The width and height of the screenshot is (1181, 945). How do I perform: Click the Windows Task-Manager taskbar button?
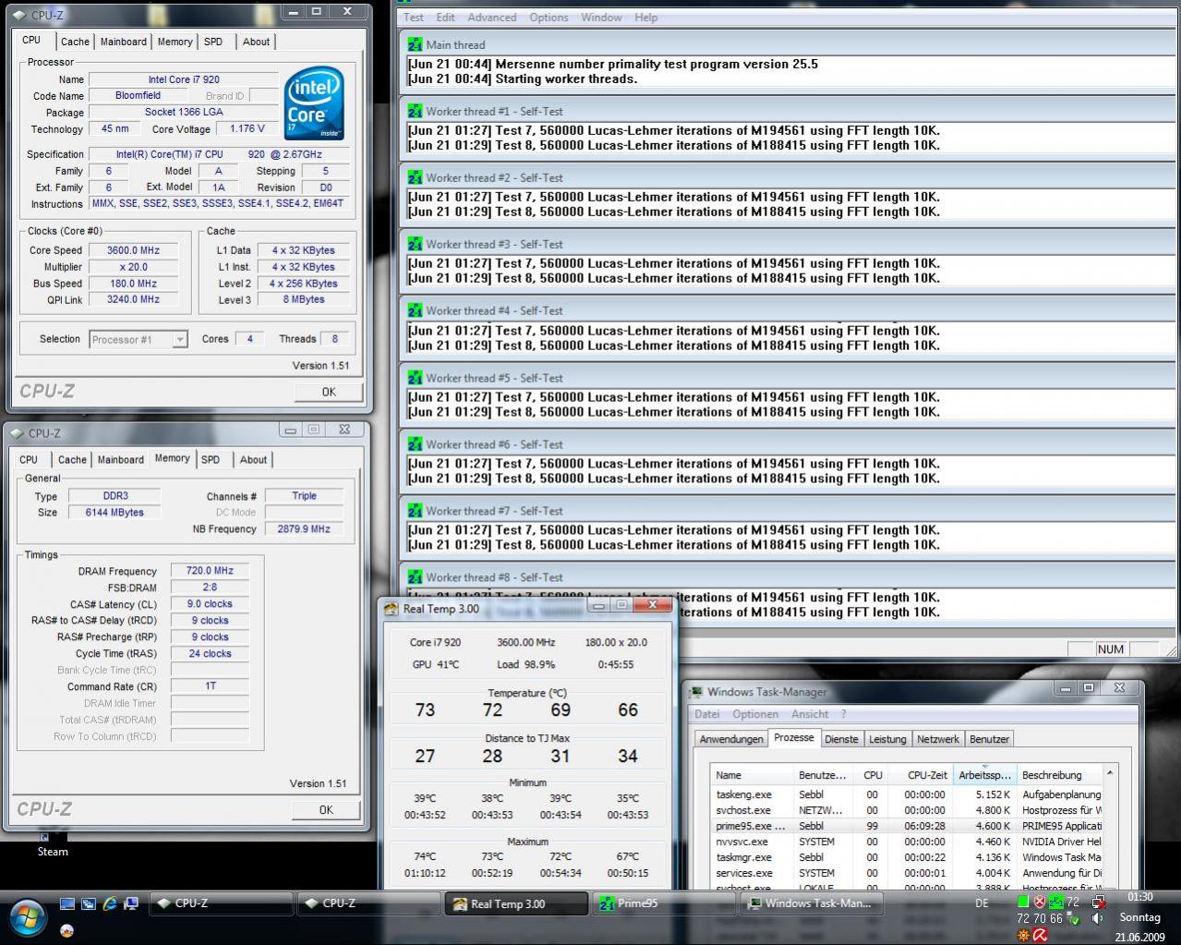(x=812, y=903)
